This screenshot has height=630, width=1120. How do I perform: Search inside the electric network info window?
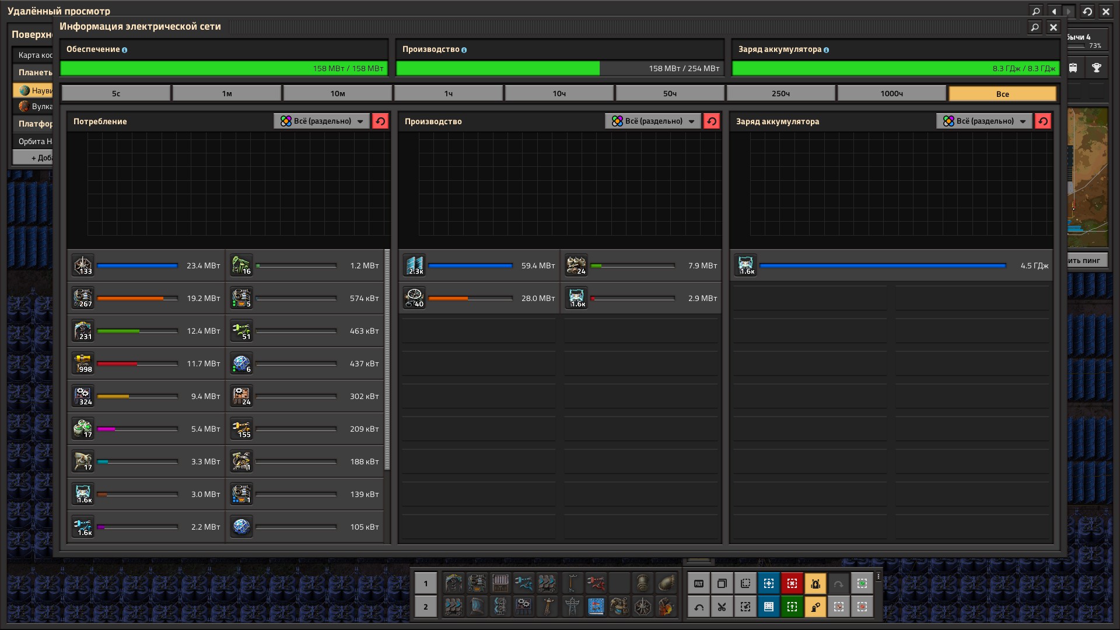1035,27
